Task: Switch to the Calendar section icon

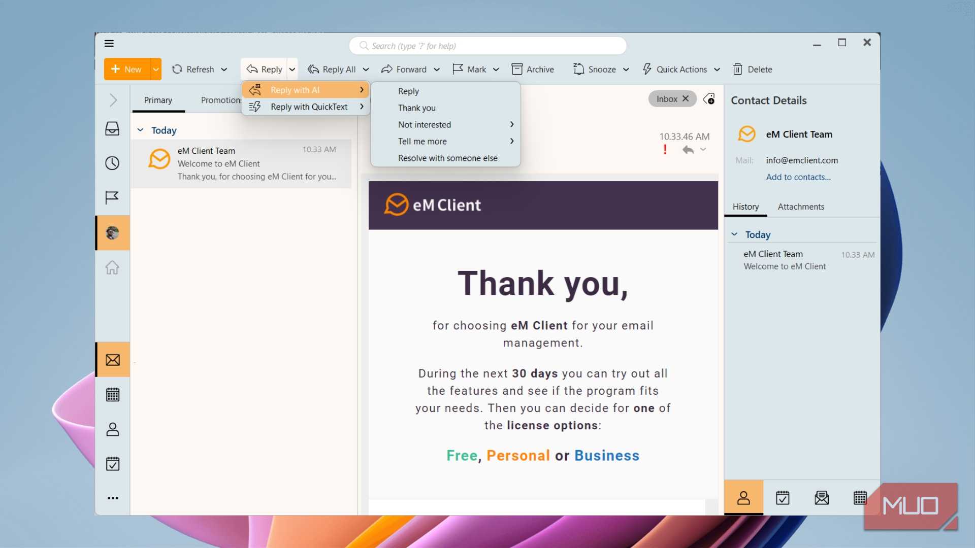Action: 113,395
